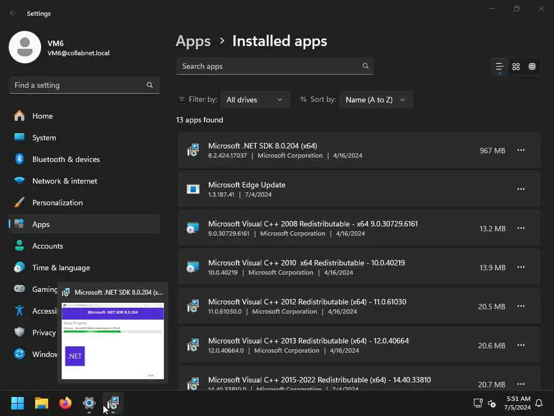Viewport: 554px width, 416px height.
Task: Click the search magnifier in Find a setting
Action: click(x=150, y=85)
